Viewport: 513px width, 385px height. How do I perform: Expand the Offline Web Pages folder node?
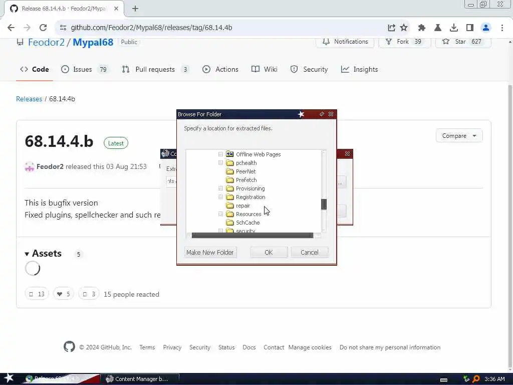pos(220,154)
